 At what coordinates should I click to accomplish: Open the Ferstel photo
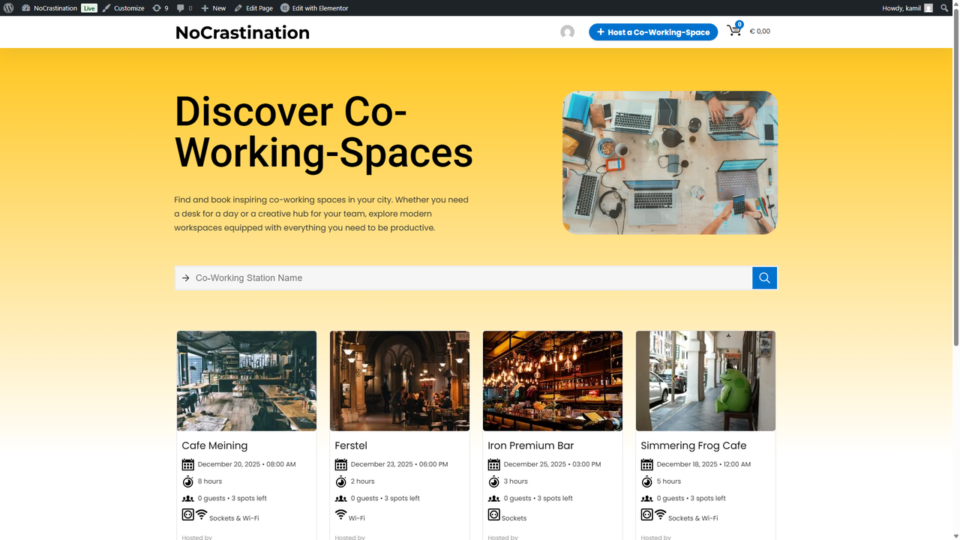click(400, 381)
